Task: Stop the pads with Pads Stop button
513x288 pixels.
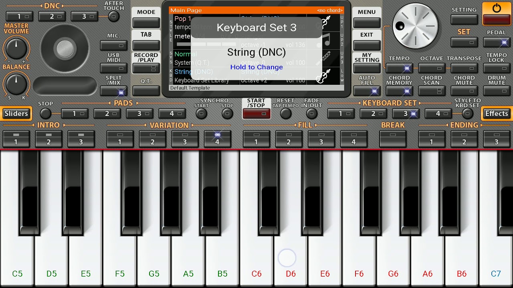Action: coord(46,114)
